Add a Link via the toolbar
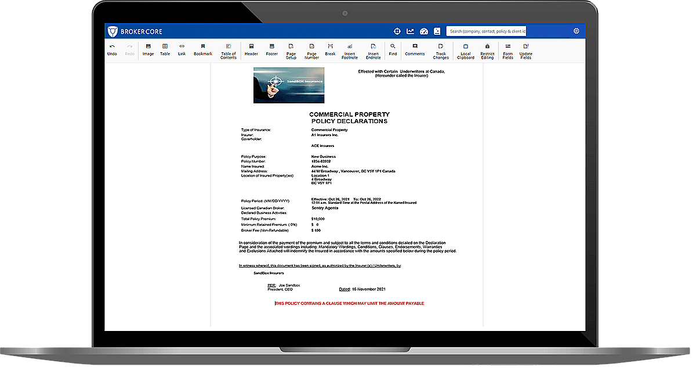This screenshot has width=696, height=378. coord(182,49)
